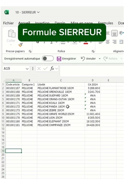Select column E header
124x179 pixels.
(108, 81)
